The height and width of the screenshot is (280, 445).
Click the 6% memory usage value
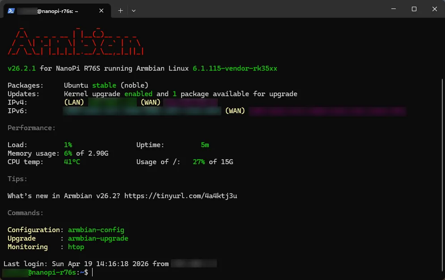click(x=68, y=153)
